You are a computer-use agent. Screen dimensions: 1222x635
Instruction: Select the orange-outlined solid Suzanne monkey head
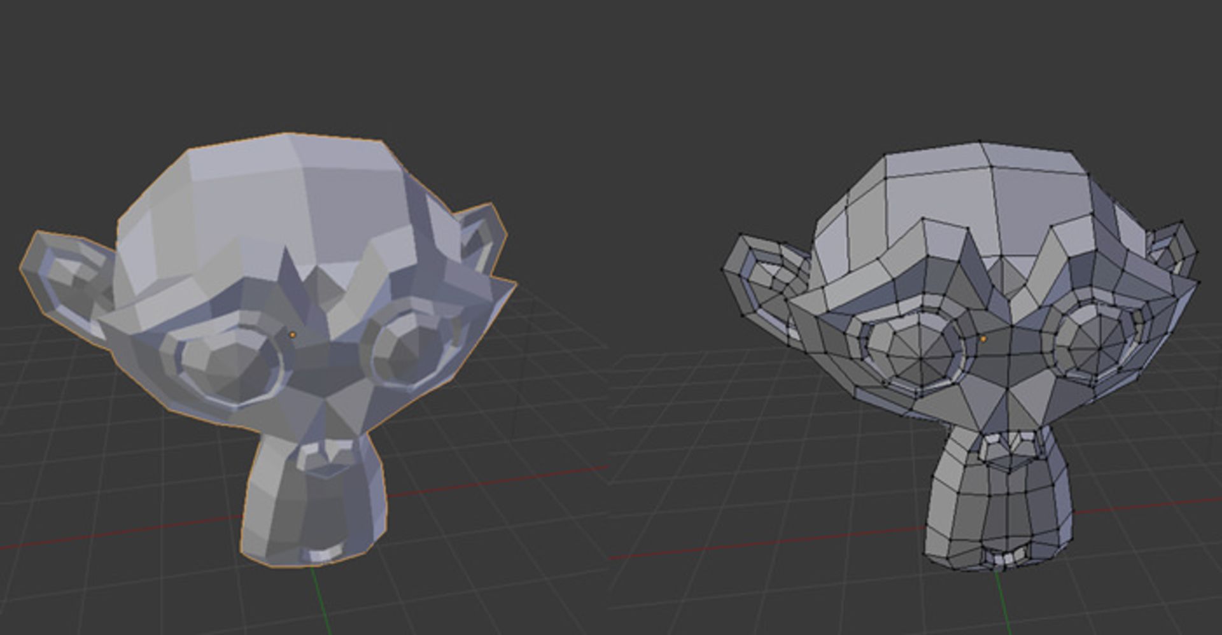(267, 350)
